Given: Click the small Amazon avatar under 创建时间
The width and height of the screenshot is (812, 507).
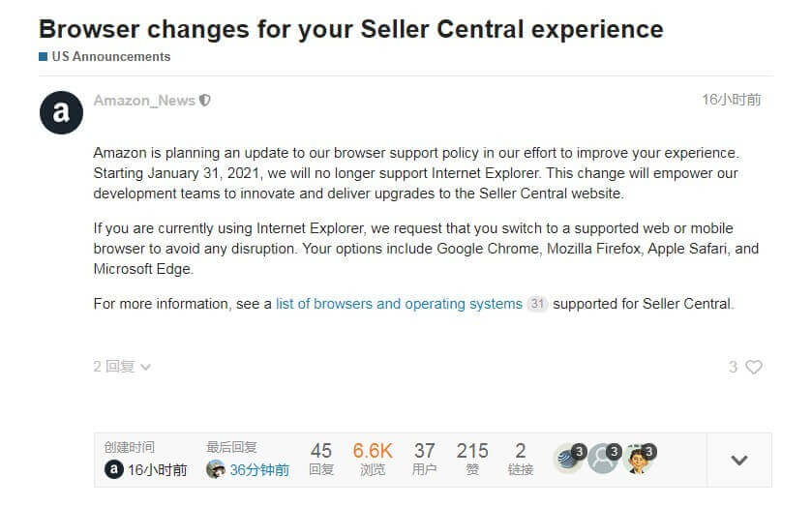Looking at the screenshot, I should point(113,469).
